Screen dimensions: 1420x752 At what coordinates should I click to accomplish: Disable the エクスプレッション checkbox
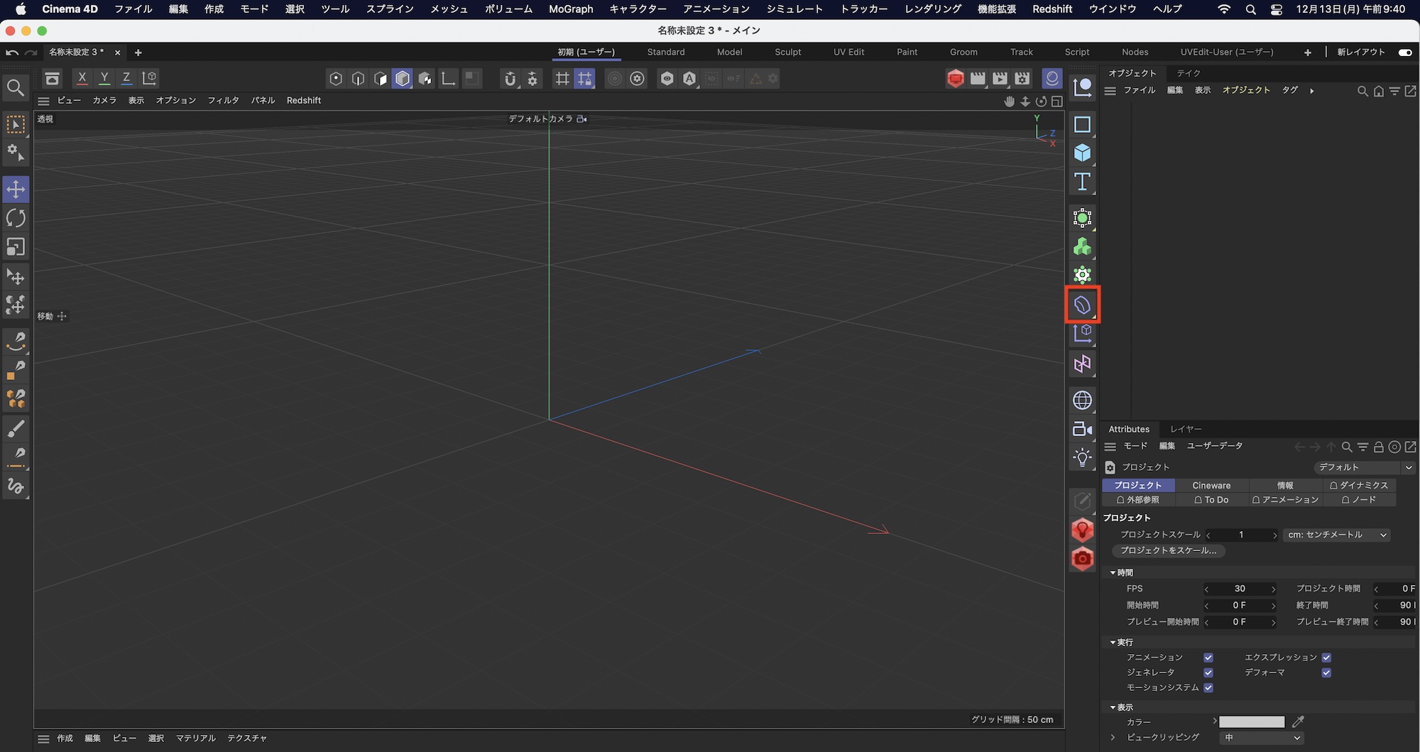click(1326, 657)
